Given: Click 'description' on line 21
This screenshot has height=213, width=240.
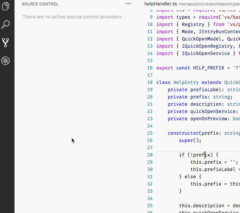Looking at the screenshot, I should point(206,104).
